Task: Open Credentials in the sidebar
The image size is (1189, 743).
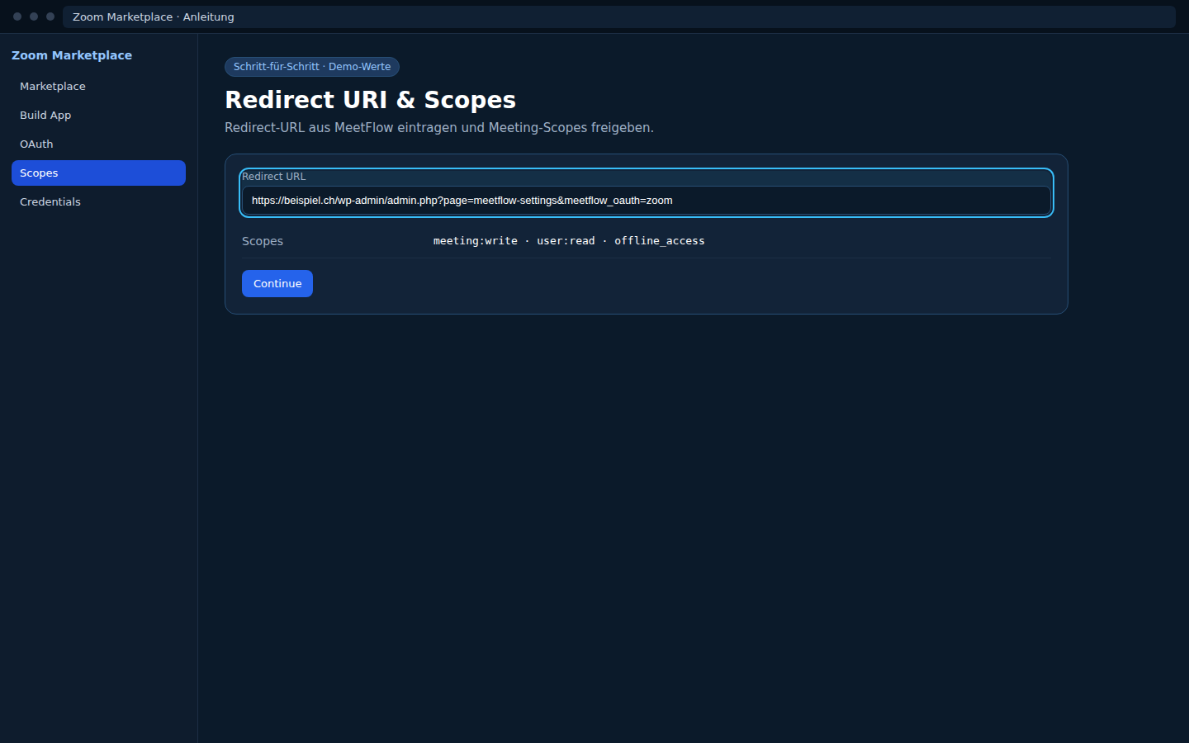Action: pos(98,201)
